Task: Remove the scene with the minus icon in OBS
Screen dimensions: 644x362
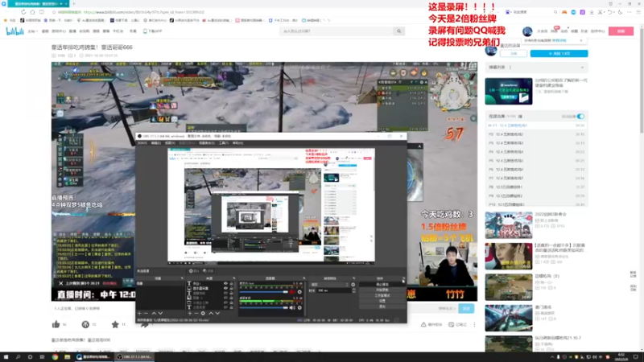Action: [x=146, y=313]
